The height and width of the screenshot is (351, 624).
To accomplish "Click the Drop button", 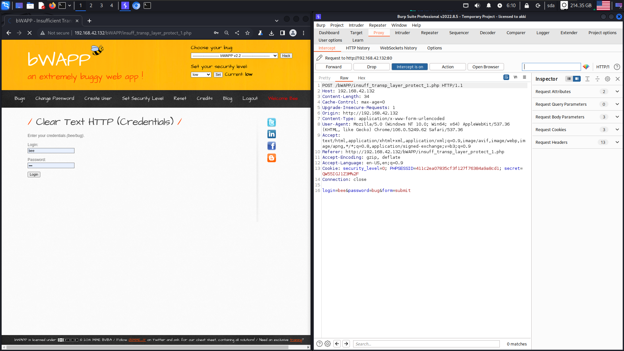I will (x=371, y=67).
